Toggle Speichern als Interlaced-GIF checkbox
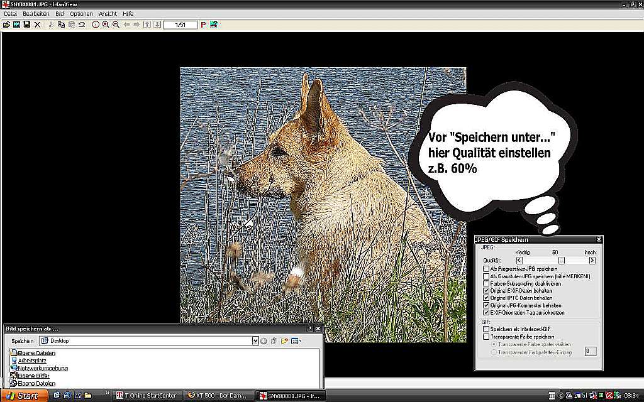Viewport: 644px width, 402px height. [x=486, y=329]
